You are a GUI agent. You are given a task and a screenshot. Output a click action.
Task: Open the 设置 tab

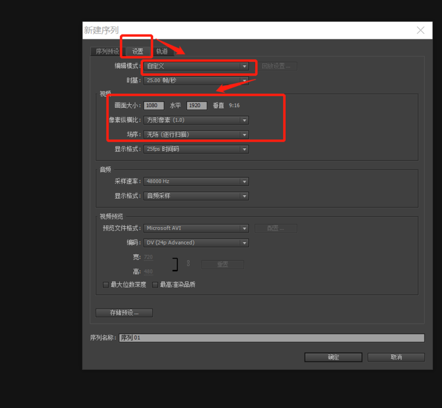click(137, 51)
